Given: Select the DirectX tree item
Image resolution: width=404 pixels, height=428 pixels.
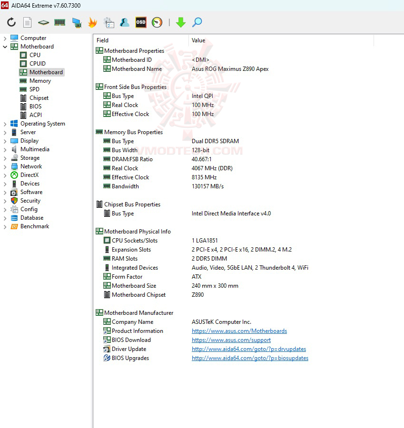Looking at the screenshot, I should coord(30,175).
